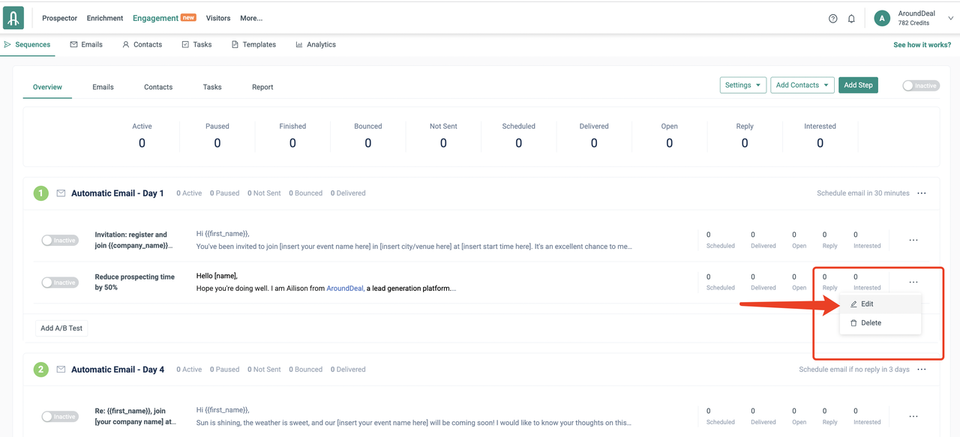Click the Add A/B Test button
The image size is (960, 437).
tap(61, 328)
